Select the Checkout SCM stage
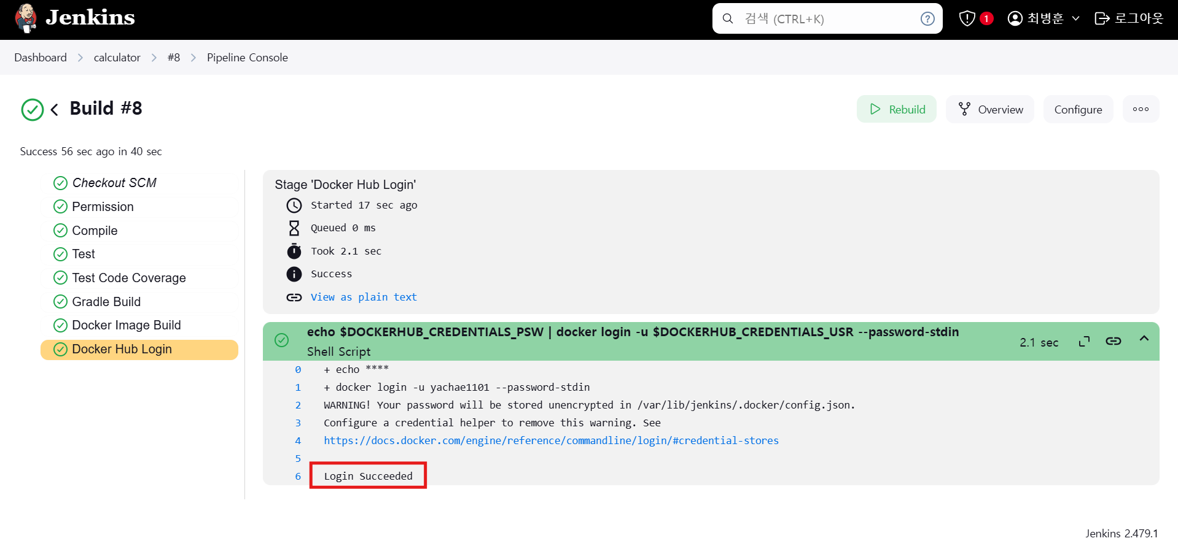This screenshot has height=549, width=1178. coord(139,183)
